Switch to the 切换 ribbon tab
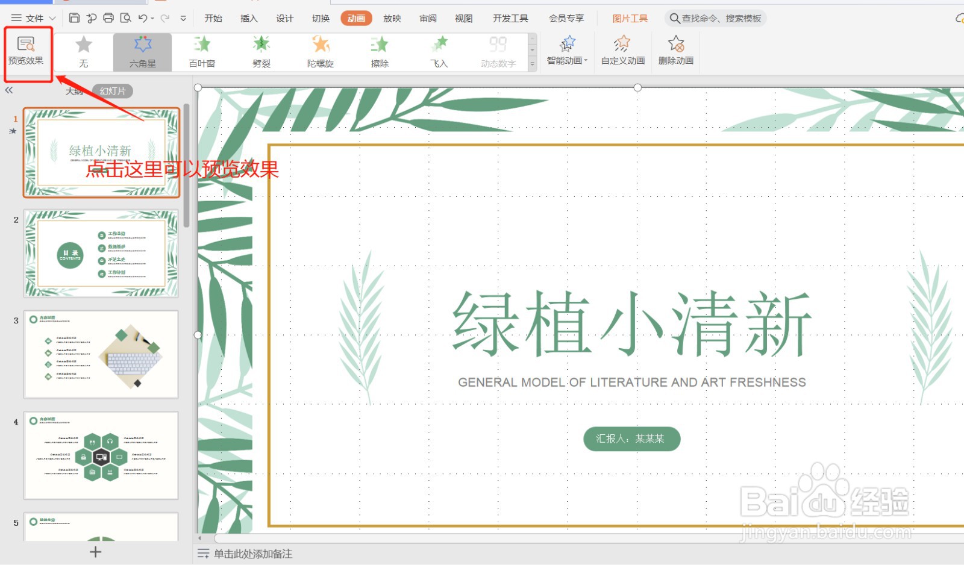Screen dimensions: 964x565 (x=321, y=18)
